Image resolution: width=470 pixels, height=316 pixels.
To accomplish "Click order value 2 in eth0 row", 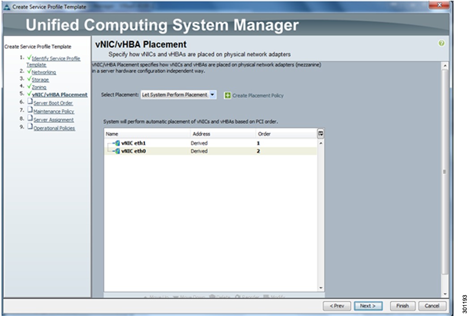I will pos(258,151).
